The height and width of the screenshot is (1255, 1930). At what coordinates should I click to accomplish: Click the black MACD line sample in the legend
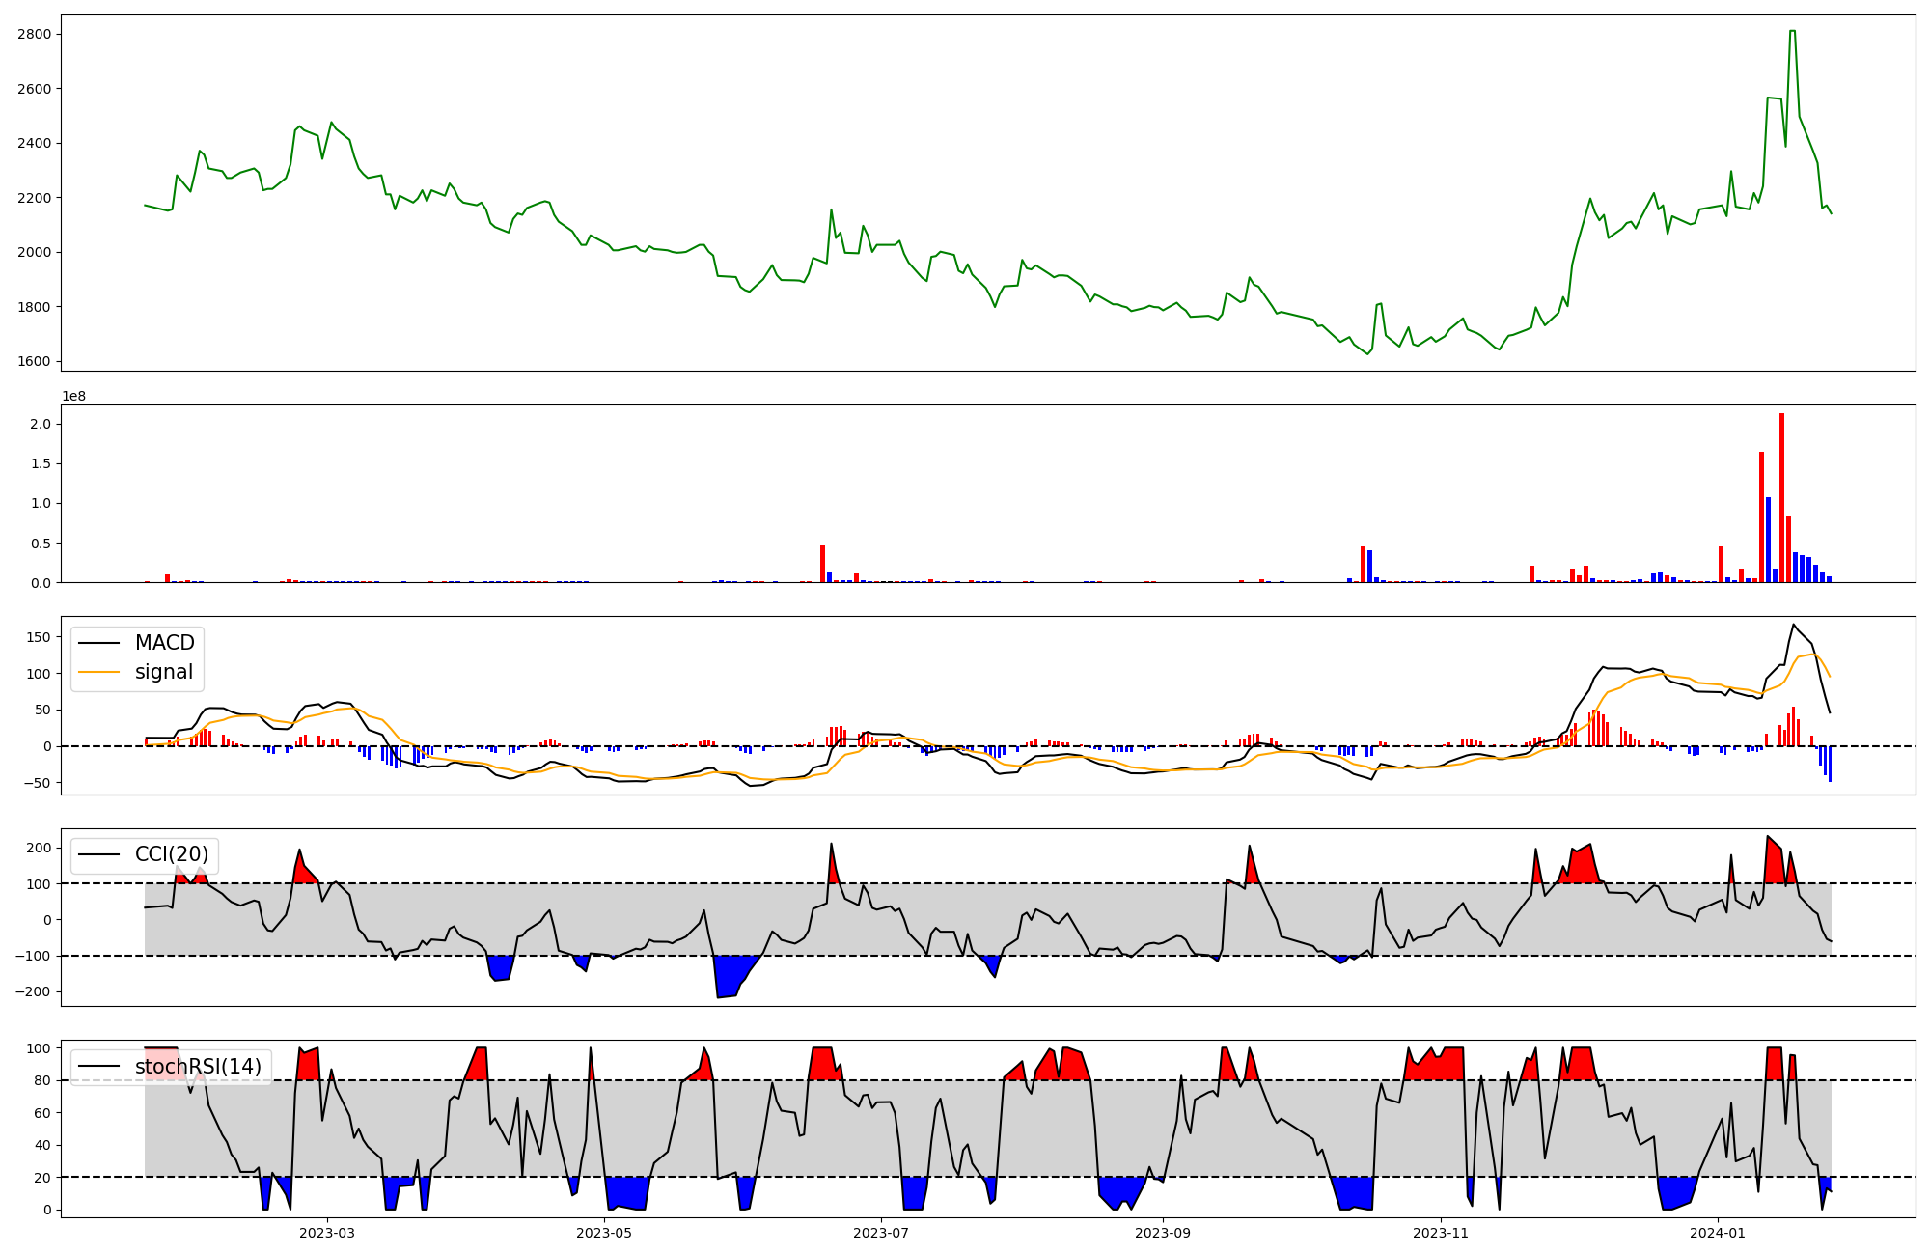point(98,643)
